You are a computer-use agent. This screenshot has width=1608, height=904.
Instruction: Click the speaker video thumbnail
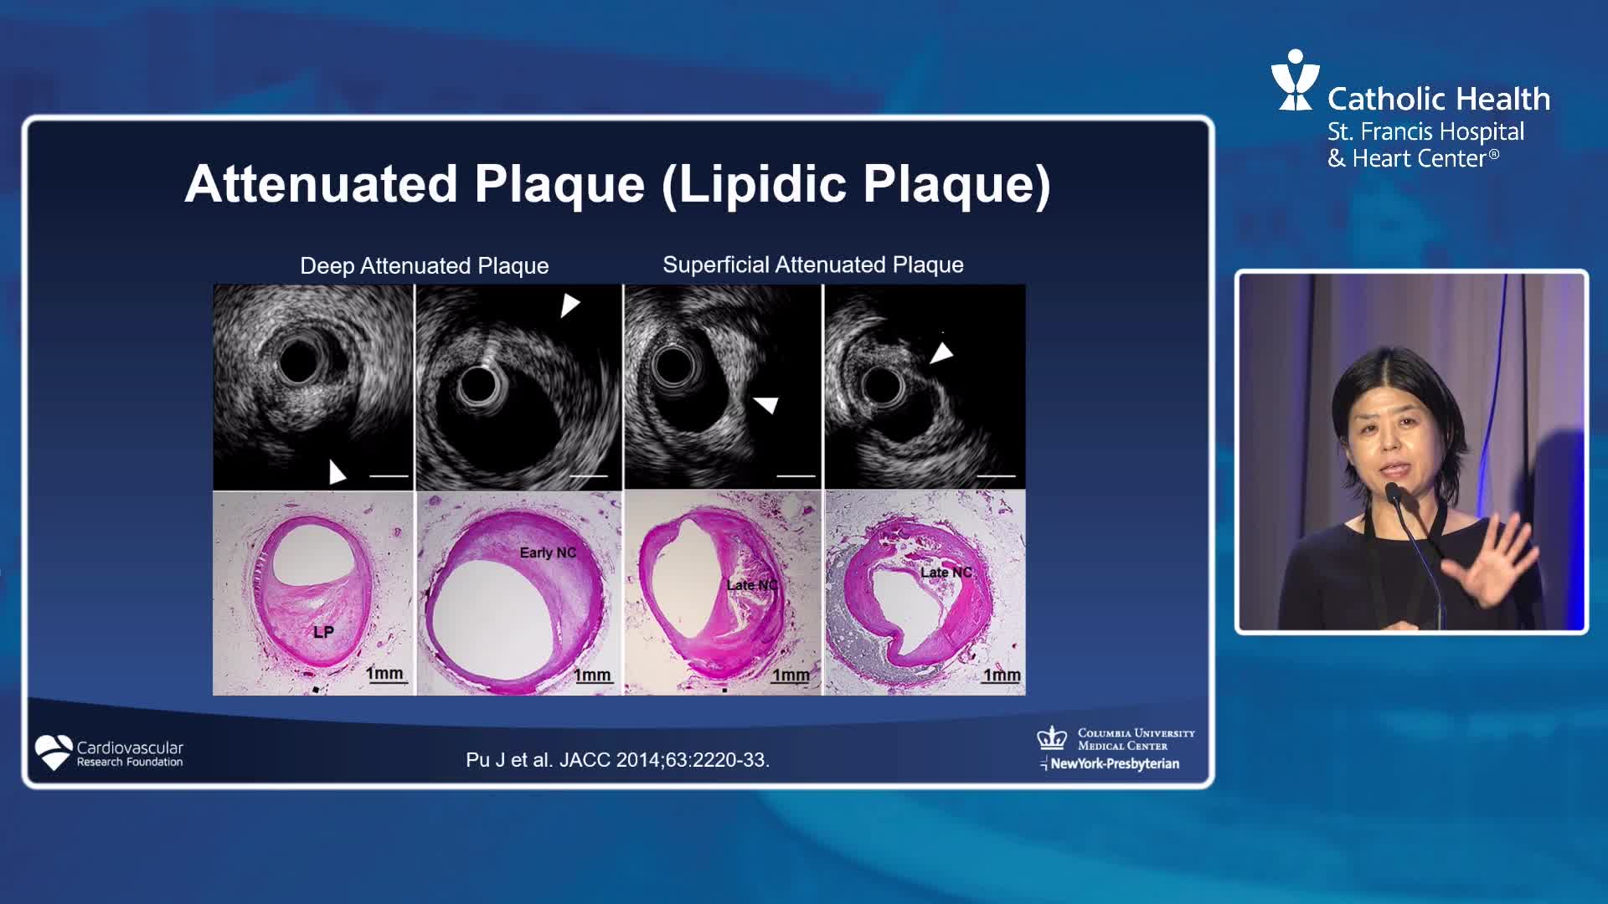1411,452
